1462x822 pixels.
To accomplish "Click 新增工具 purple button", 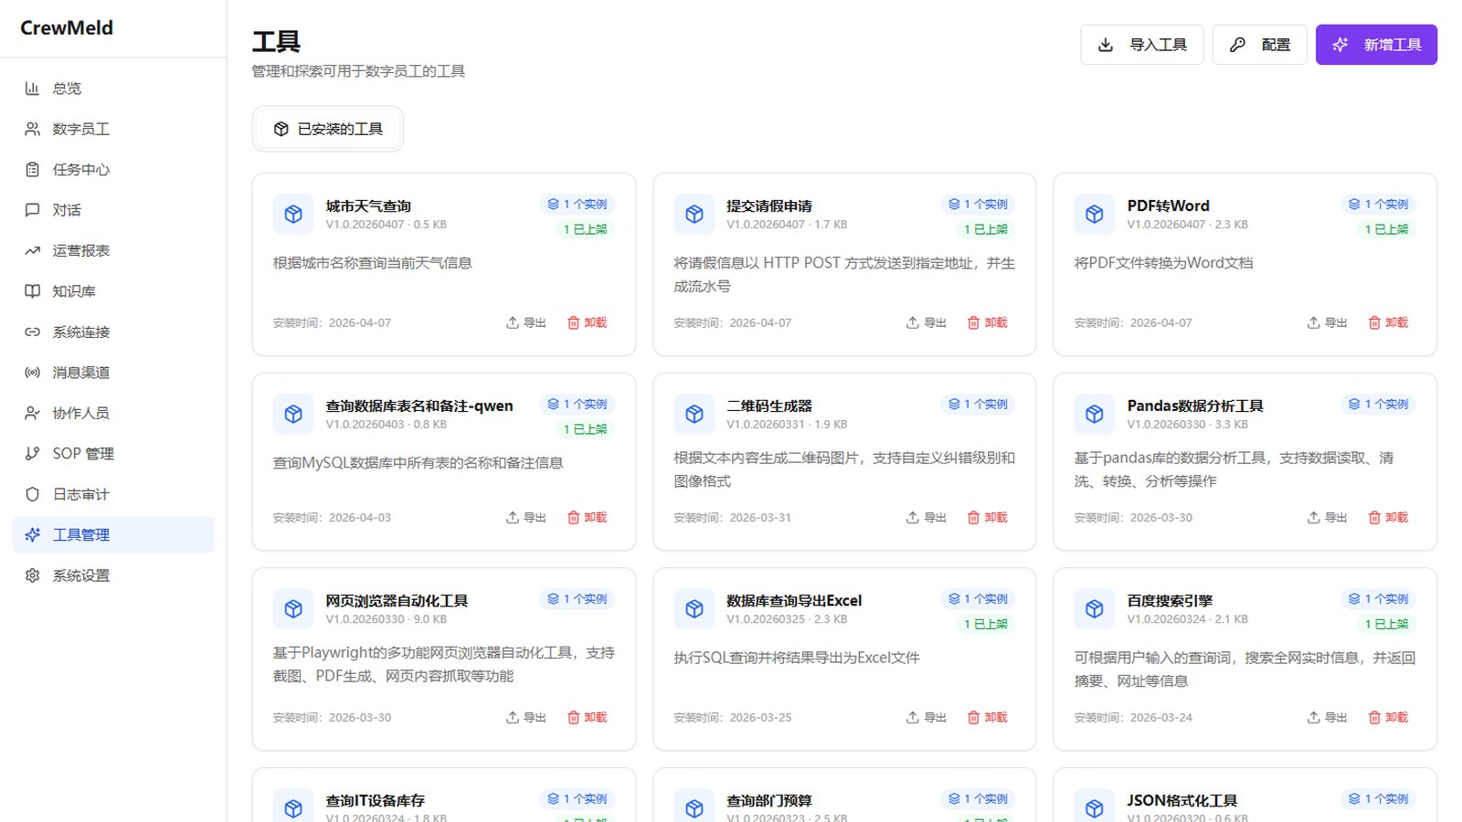I will 1376,45.
